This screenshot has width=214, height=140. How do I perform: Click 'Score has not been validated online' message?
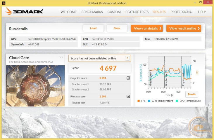(93, 58)
